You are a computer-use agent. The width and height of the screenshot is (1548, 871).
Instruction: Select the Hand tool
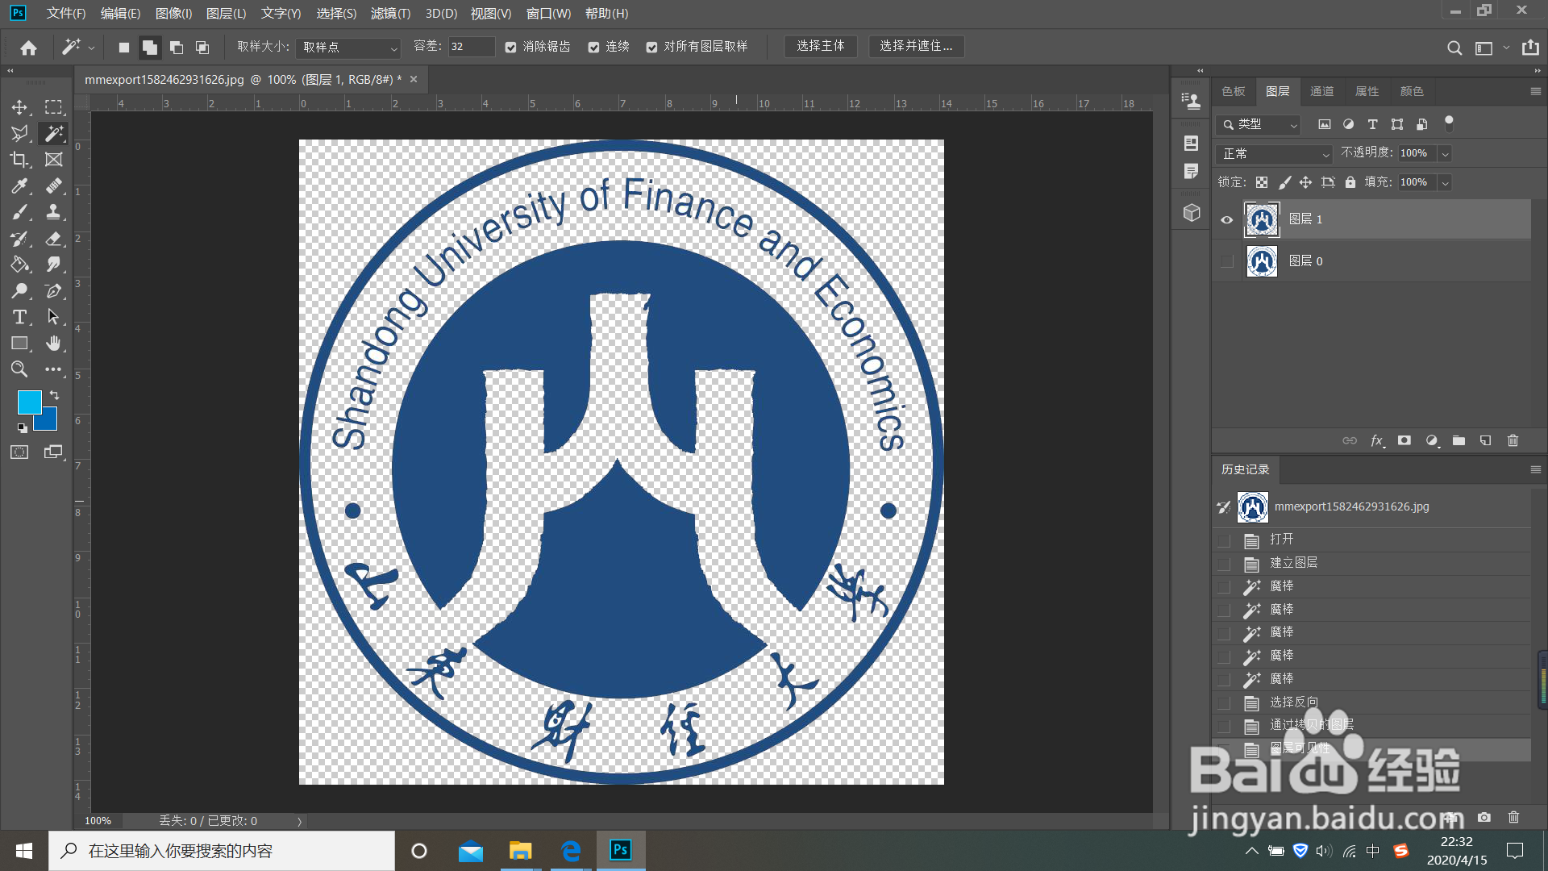[53, 344]
